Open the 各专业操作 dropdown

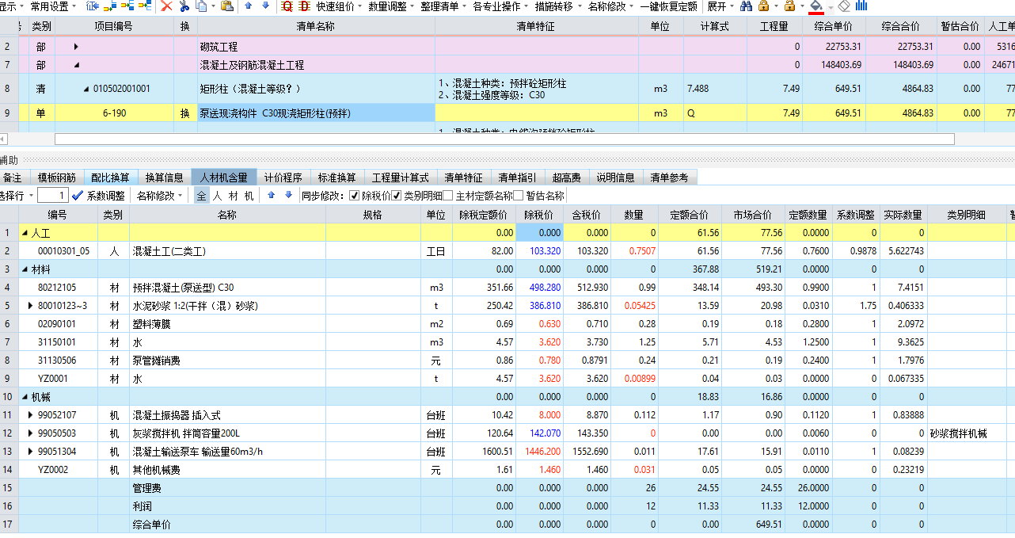click(500, 6)
